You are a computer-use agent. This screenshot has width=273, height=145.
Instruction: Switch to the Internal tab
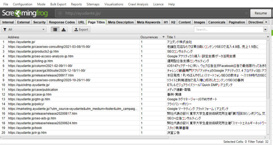tap(8, 22)
